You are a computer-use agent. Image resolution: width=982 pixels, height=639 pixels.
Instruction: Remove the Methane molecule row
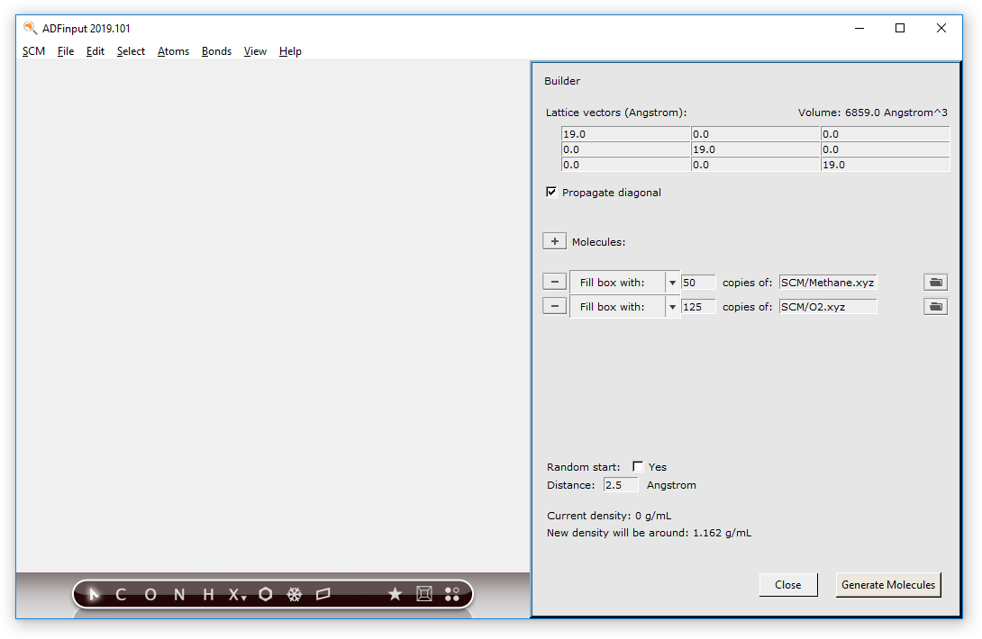(554, 282)
